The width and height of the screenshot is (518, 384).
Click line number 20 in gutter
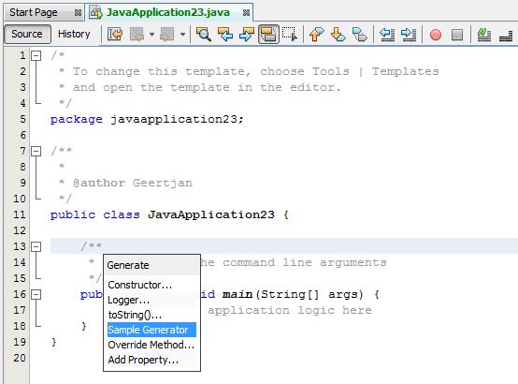pos(19,358)
